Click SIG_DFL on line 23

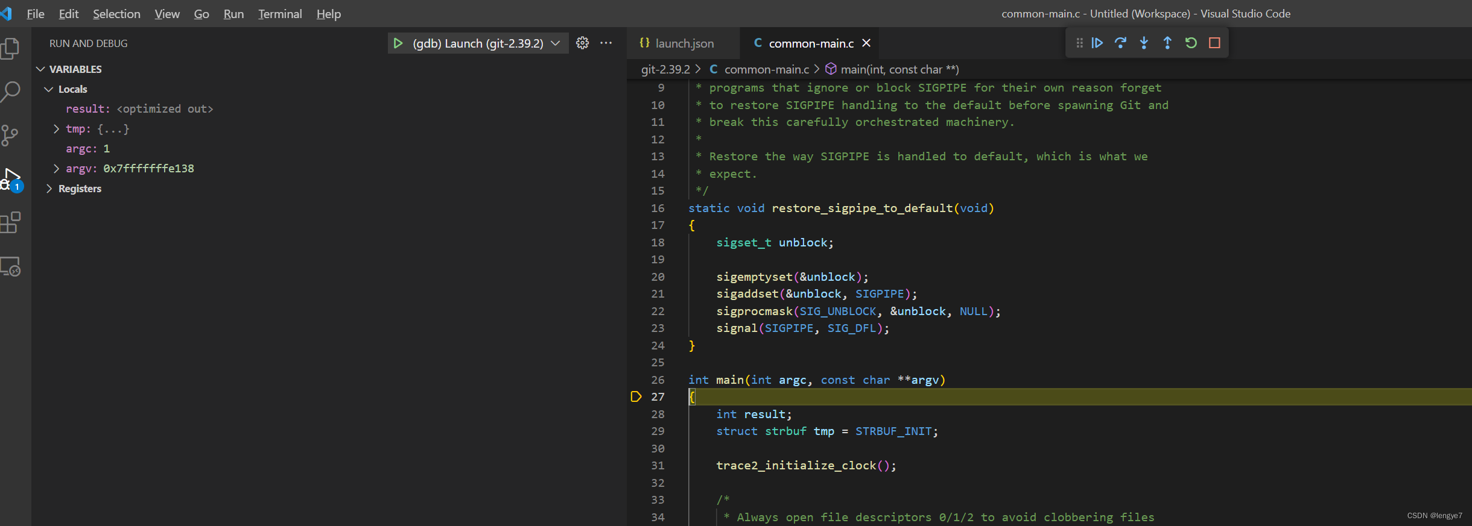[851, 328]
